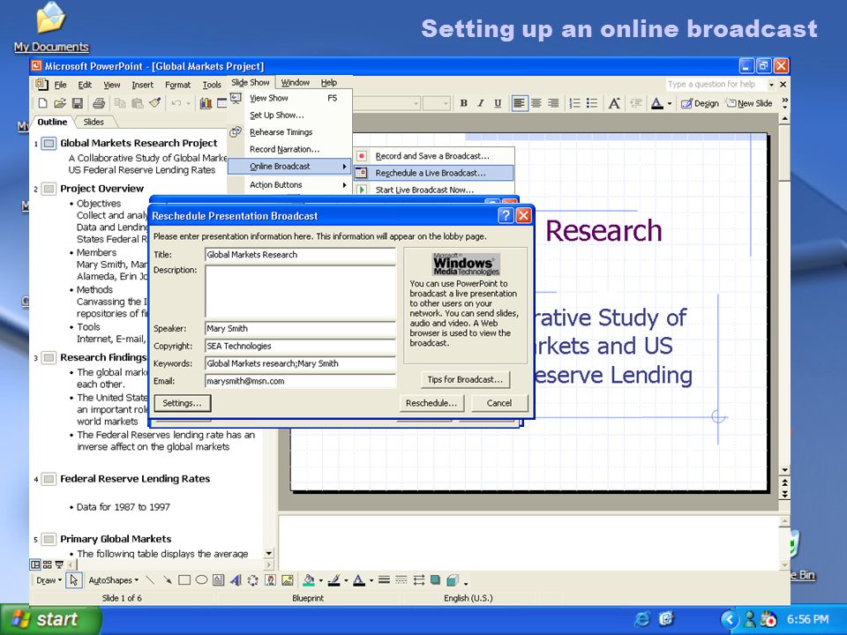The width and height of the screenshot is (847, 635).
Task: Open the help question dropdown arrow
Action: [x=771, y=85]
